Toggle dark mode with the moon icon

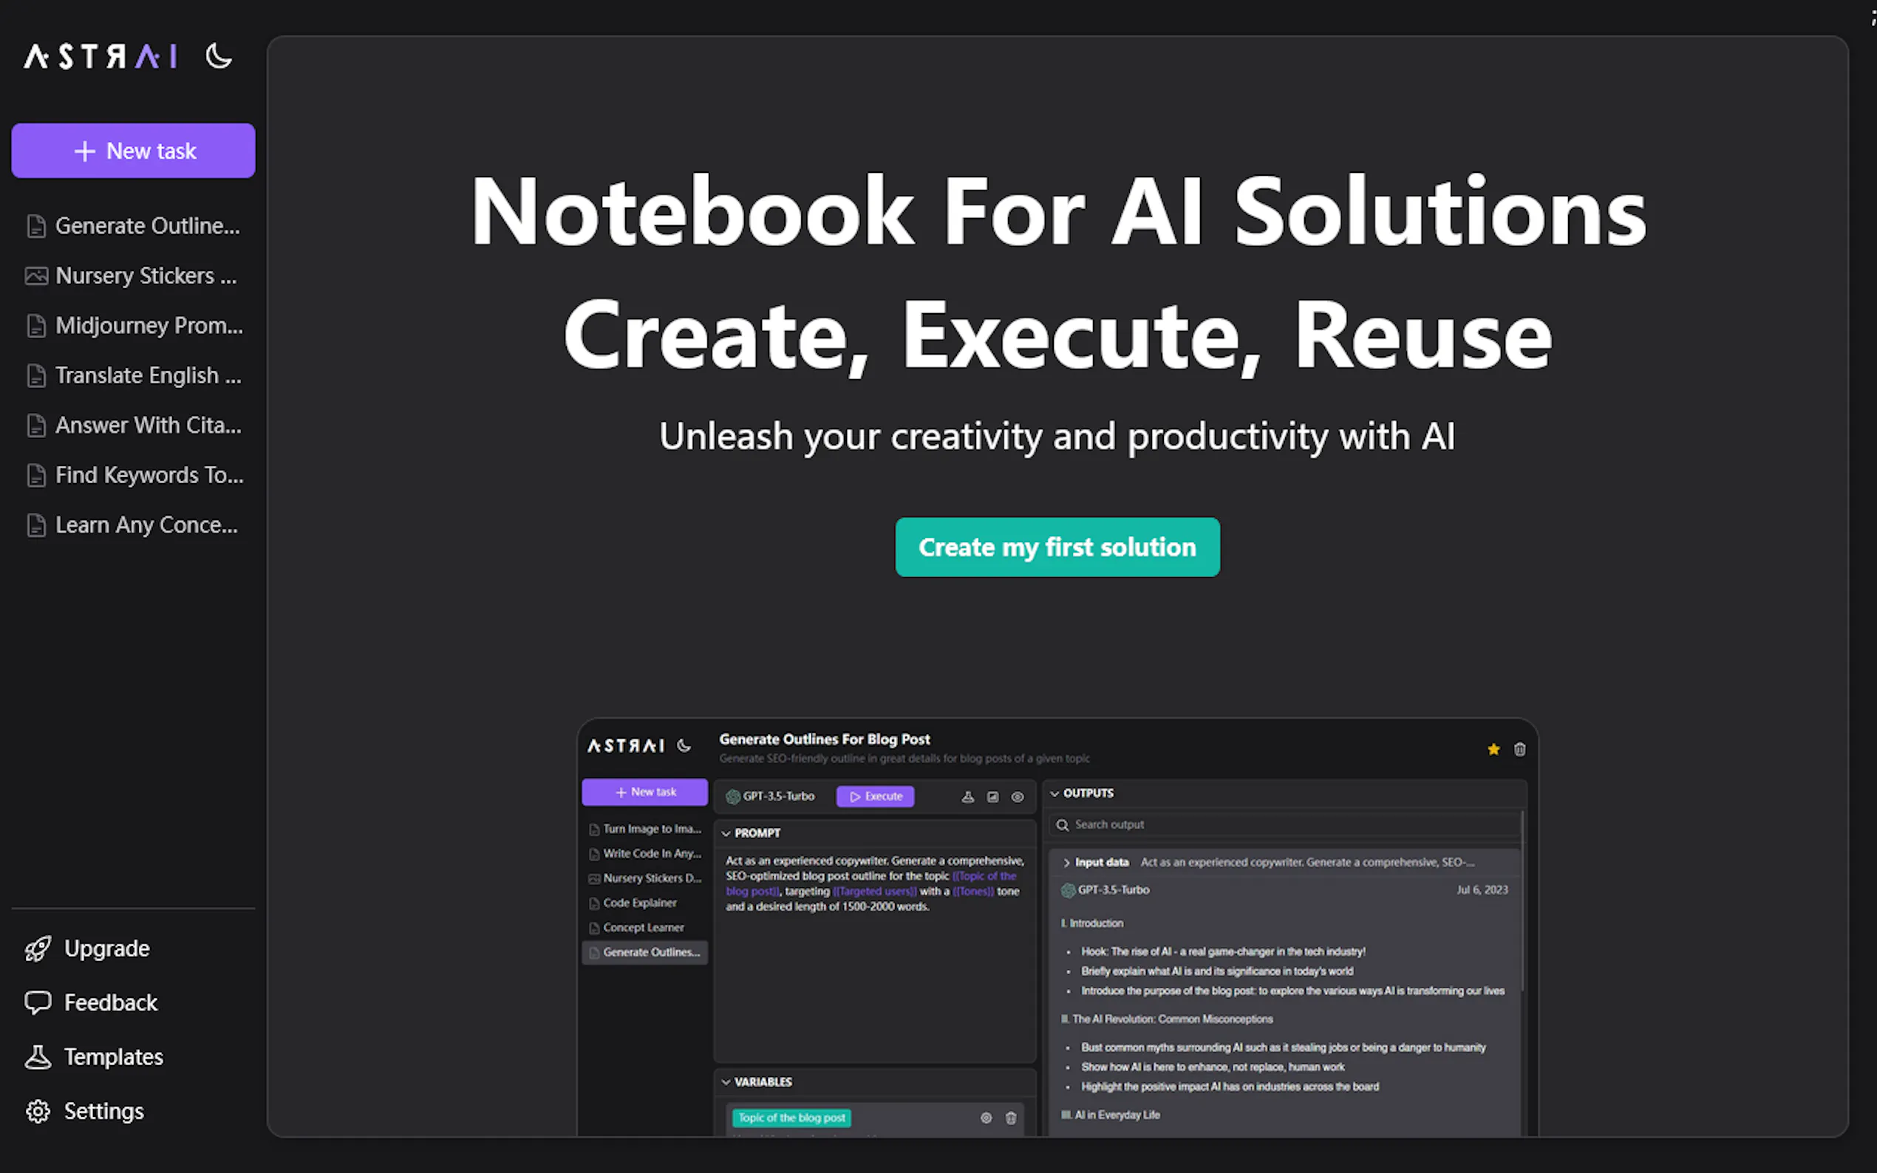click(219, 57)
